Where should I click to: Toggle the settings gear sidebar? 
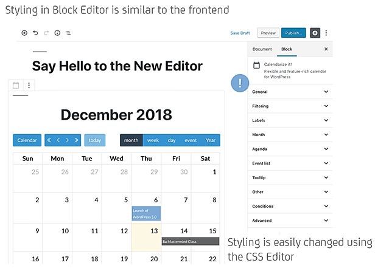pos(315,33)
